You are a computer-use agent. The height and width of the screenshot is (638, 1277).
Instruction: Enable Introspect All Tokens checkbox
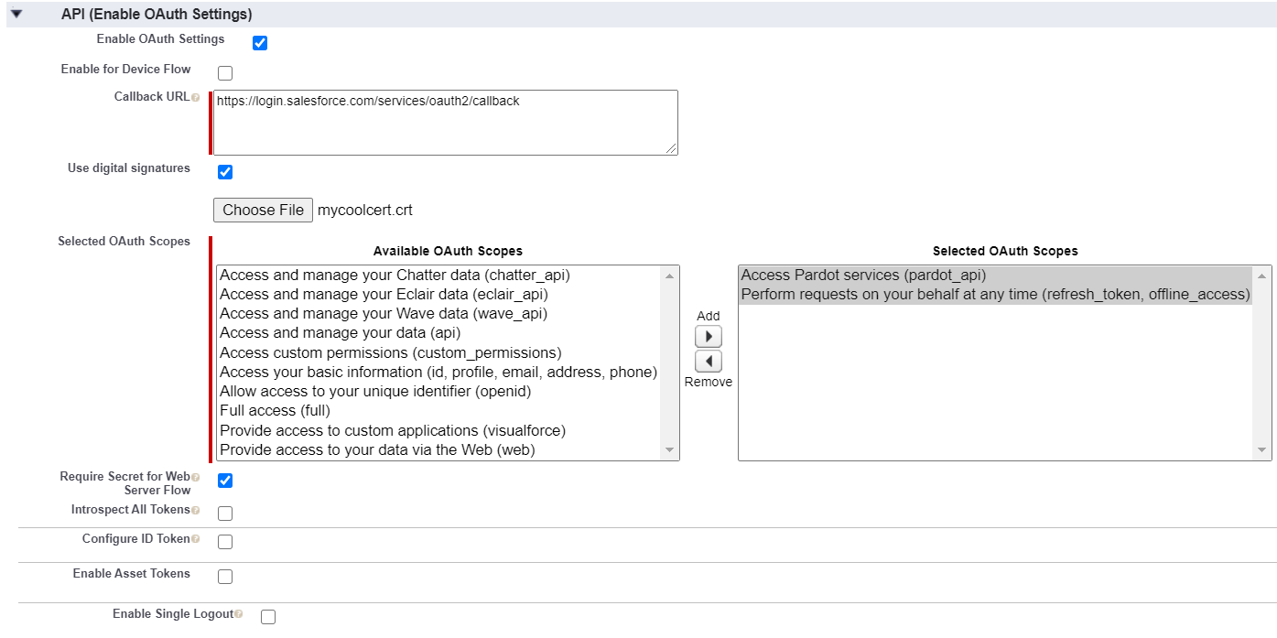(x=225, y=514)
